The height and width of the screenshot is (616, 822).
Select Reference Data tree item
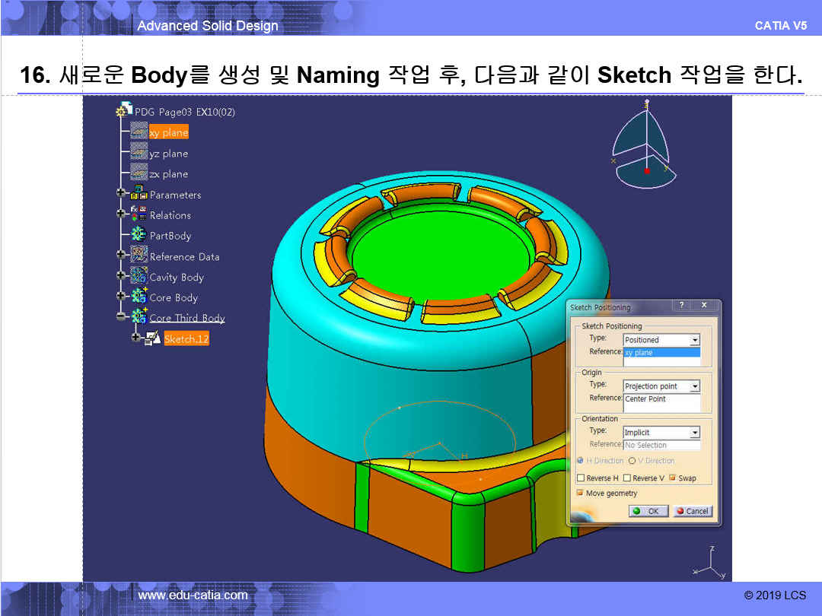[x=184, y=256]
